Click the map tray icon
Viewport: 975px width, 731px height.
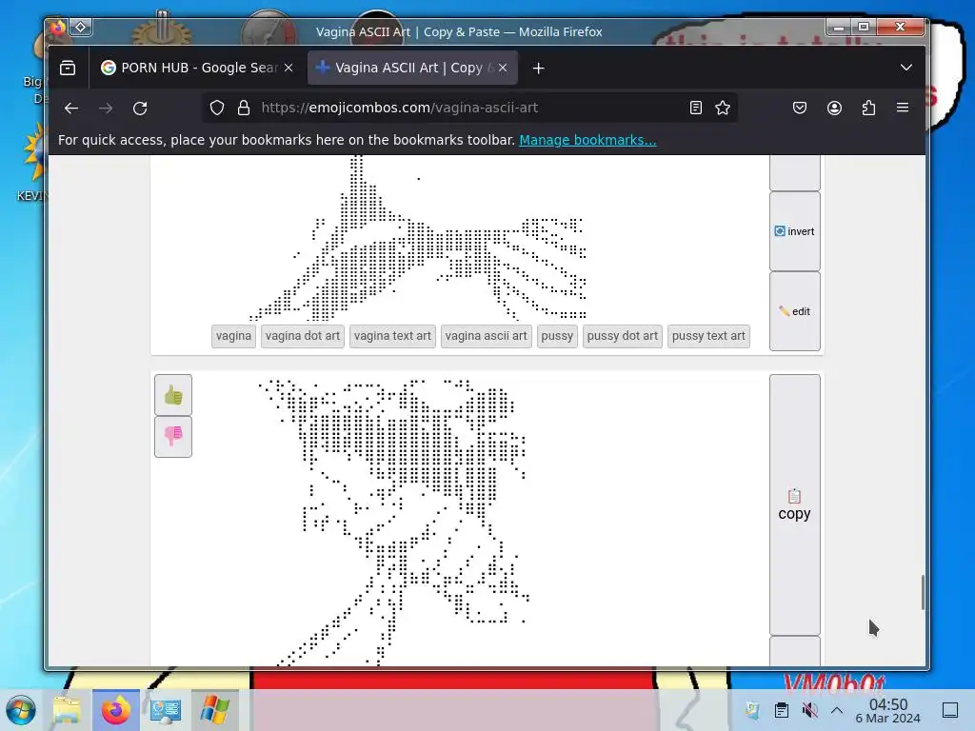(x=752, y=710)
